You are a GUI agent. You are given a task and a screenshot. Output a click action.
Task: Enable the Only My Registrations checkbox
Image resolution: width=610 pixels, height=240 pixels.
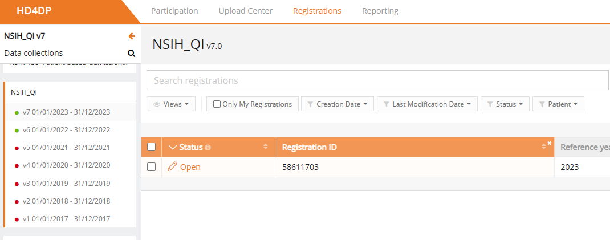point(217,104)
